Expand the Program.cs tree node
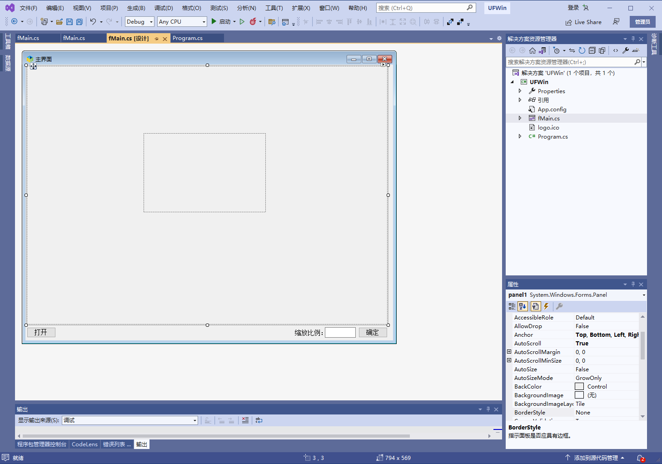This screenshot has width=662, height=464. coord(520,136)
